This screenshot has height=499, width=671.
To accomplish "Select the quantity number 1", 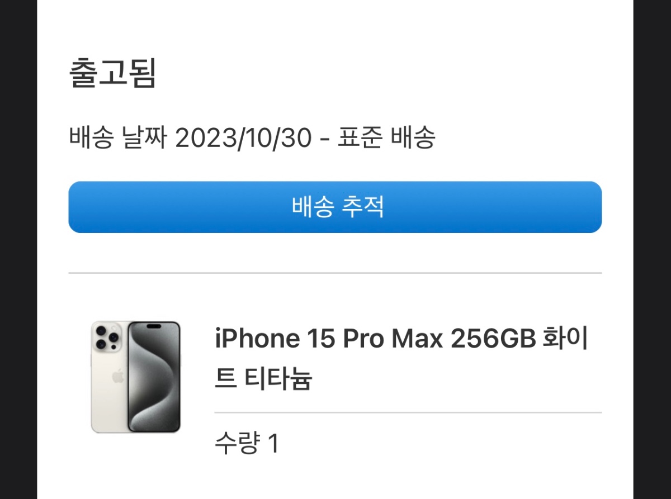I will pyautogui.click(x=273, y=444).
